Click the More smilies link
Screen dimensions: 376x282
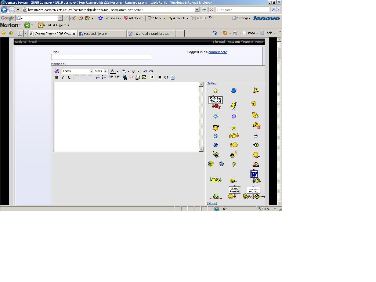212,203
